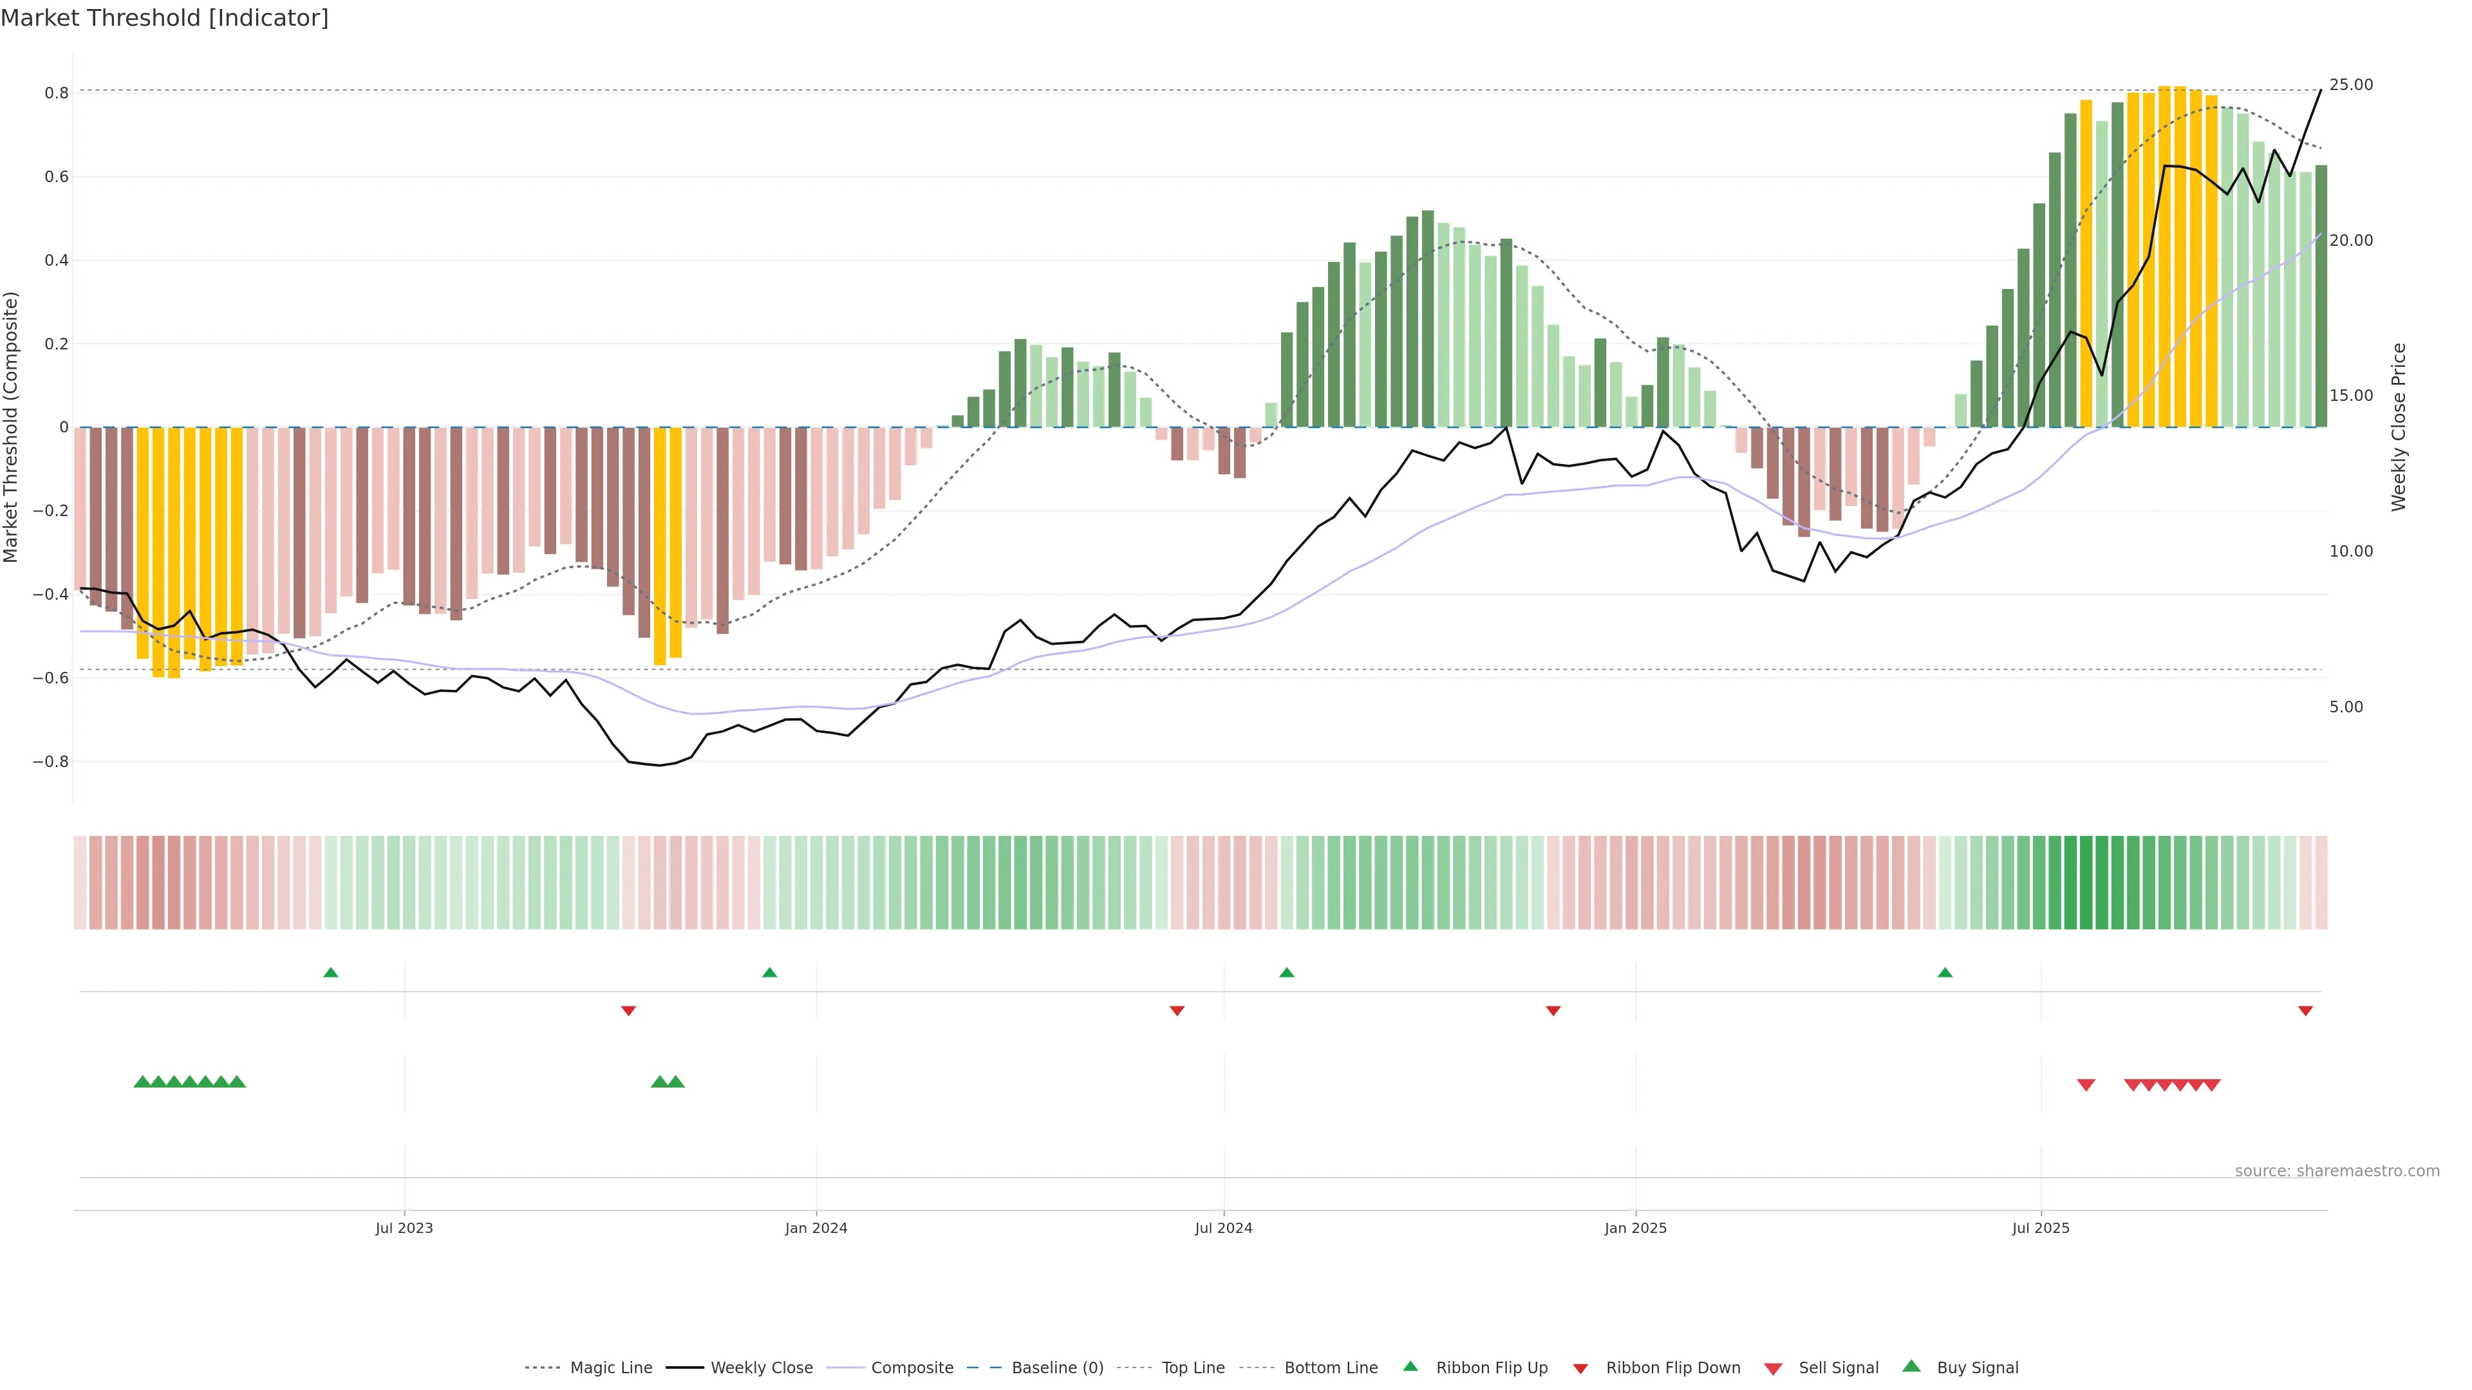The width and height of the screenshot is (2472, 1390).
Task: Click the Buy Signal legend icon
Action: [x=1911, y=1366]
